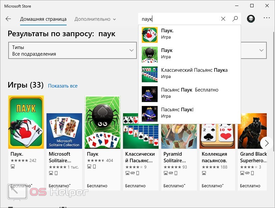Viewport: 275px width, 208px height.
Task: Expand the 'Дополнительно' menu
Action: 95,19
